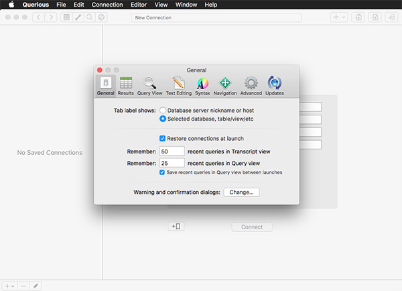Click the Transcript view recent queries field
402x291 pixels.
click(x=173, y=152)
